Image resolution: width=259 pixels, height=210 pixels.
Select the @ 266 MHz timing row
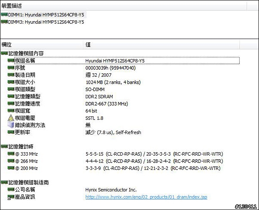pyautogui.click(x=26, y=161)
